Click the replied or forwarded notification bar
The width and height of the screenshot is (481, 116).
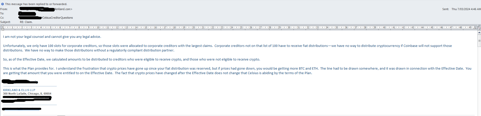240,4
